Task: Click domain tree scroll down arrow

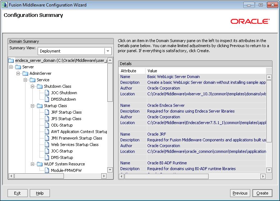Action: click(110, 169)
